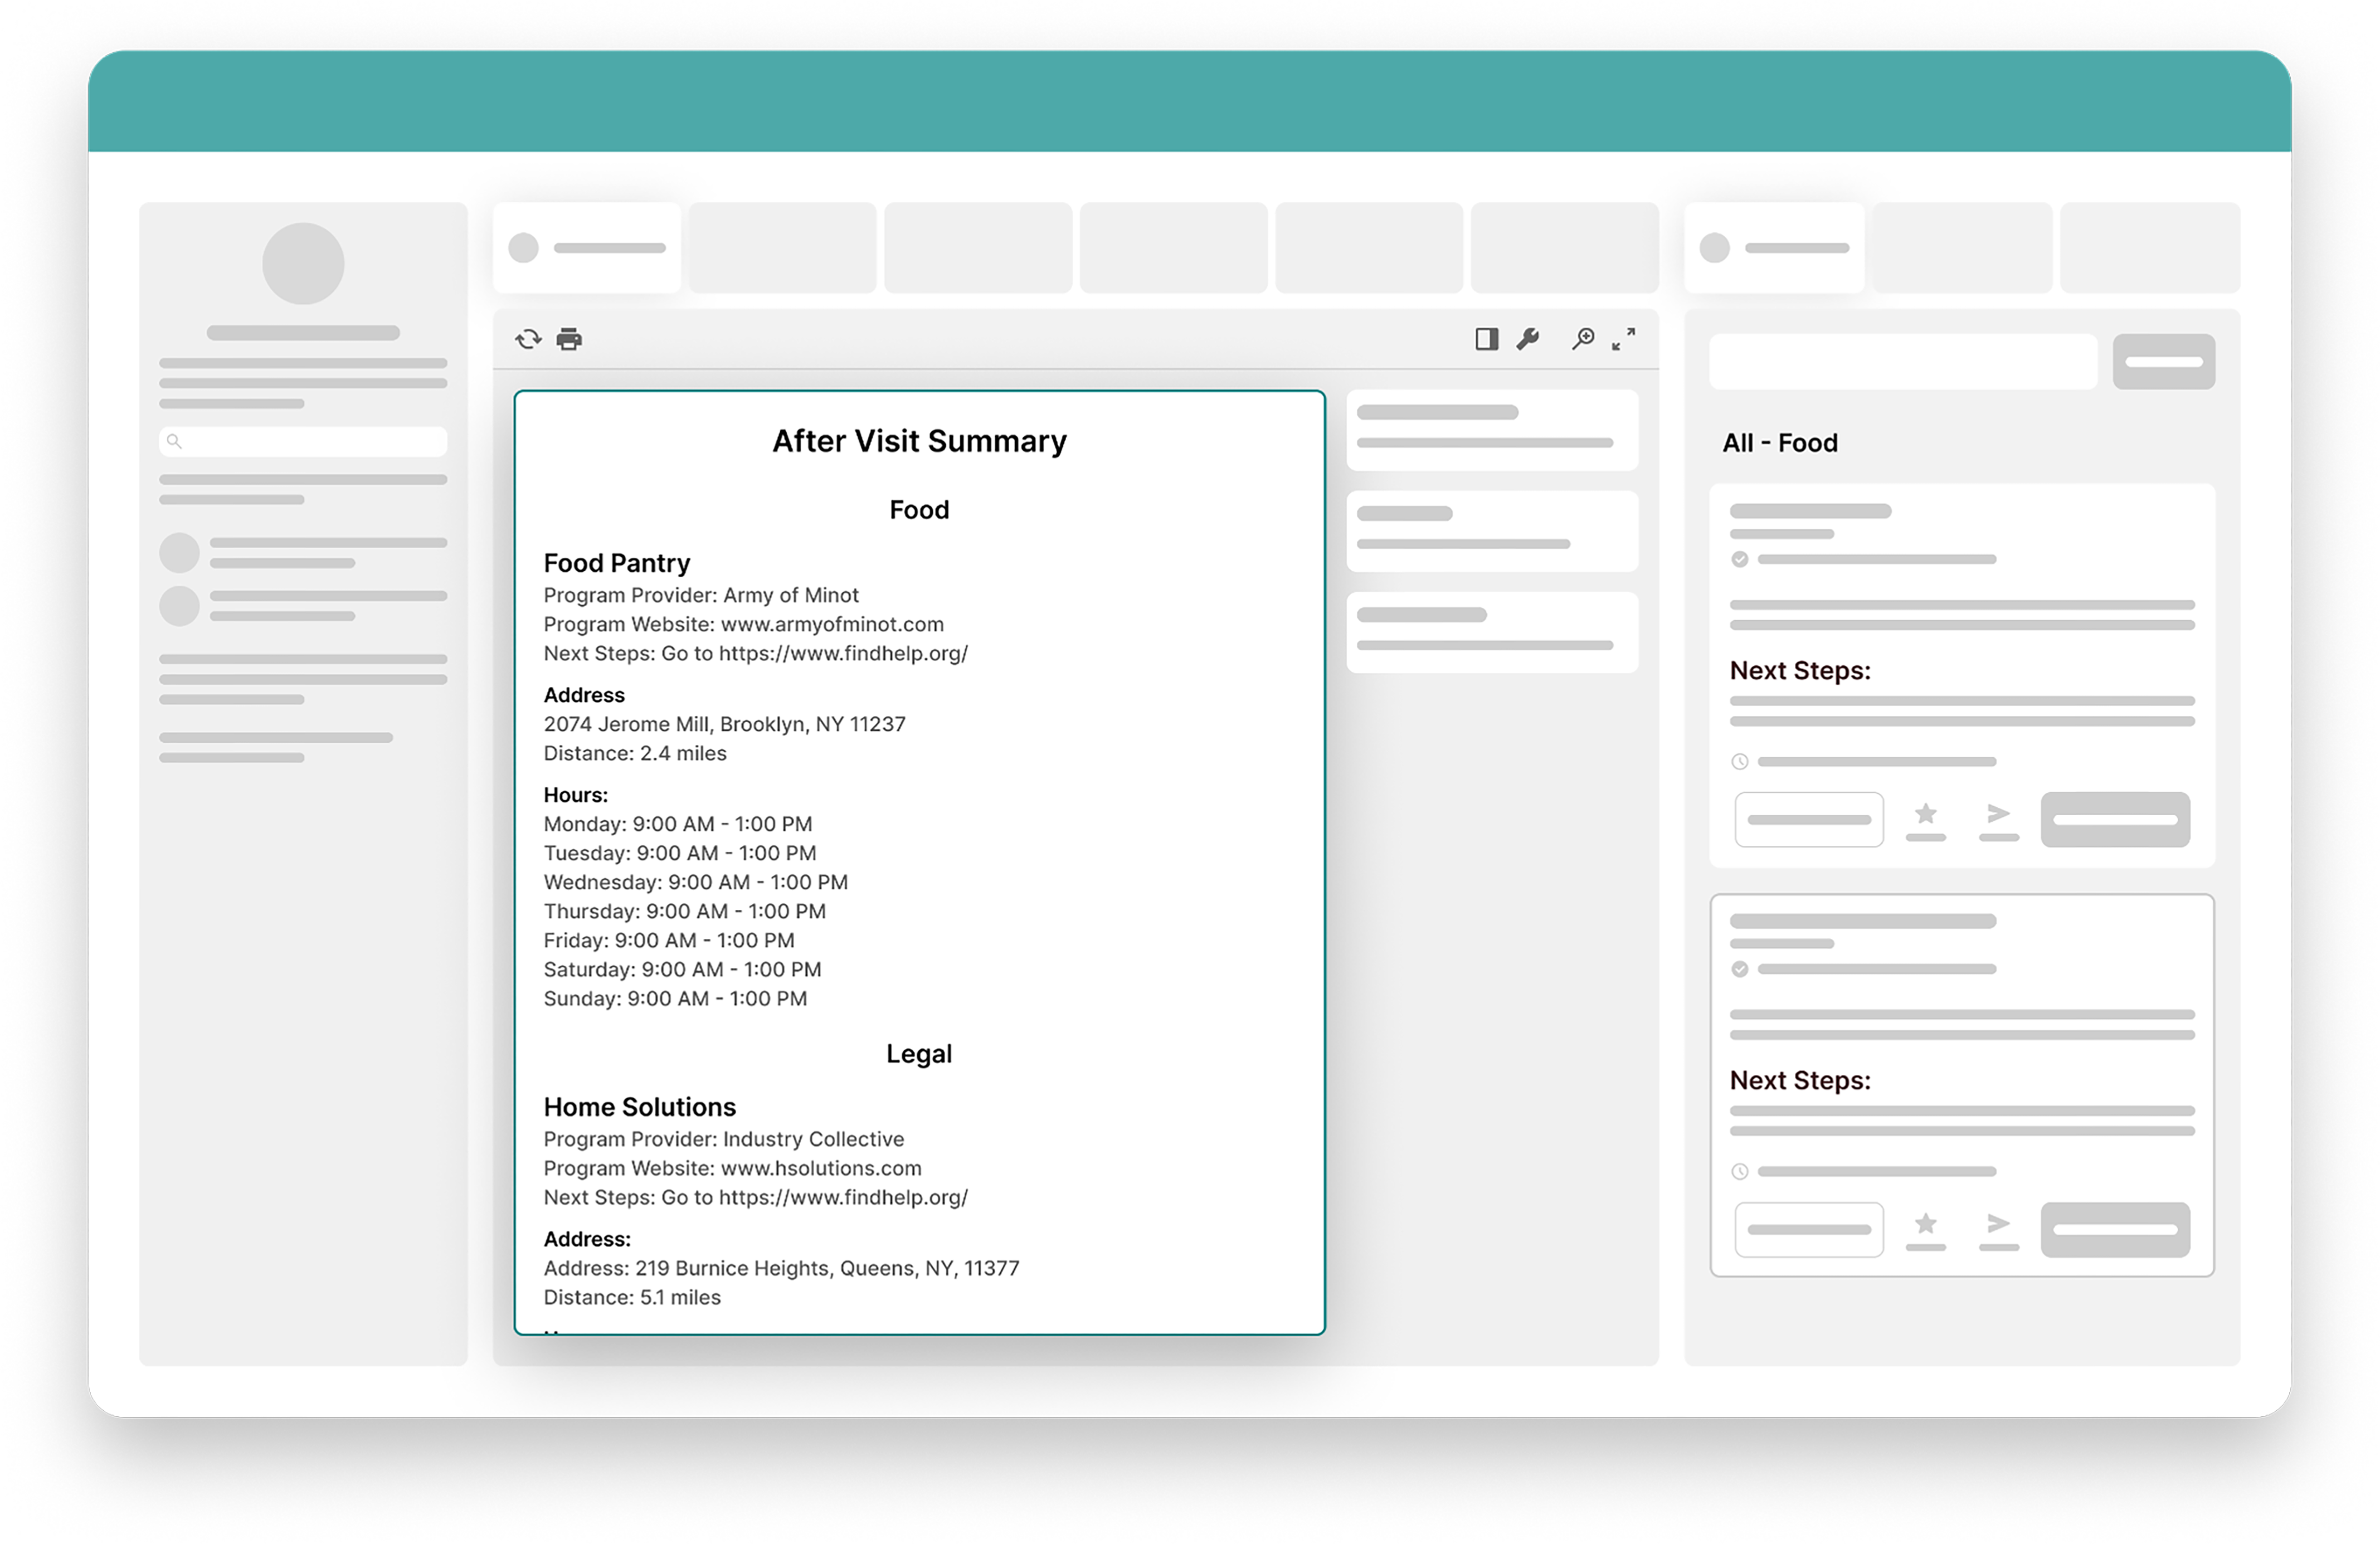This screenshot has height=1544, width=2380.
Task: Click 'Program Website: www.hsolutions.com' line
Action: [732, 1168]
